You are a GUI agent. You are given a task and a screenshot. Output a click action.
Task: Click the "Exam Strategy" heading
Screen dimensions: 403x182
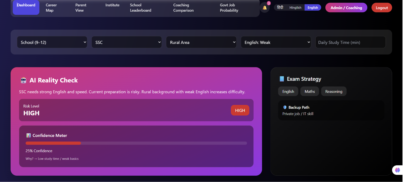click(x=304, y=79)
